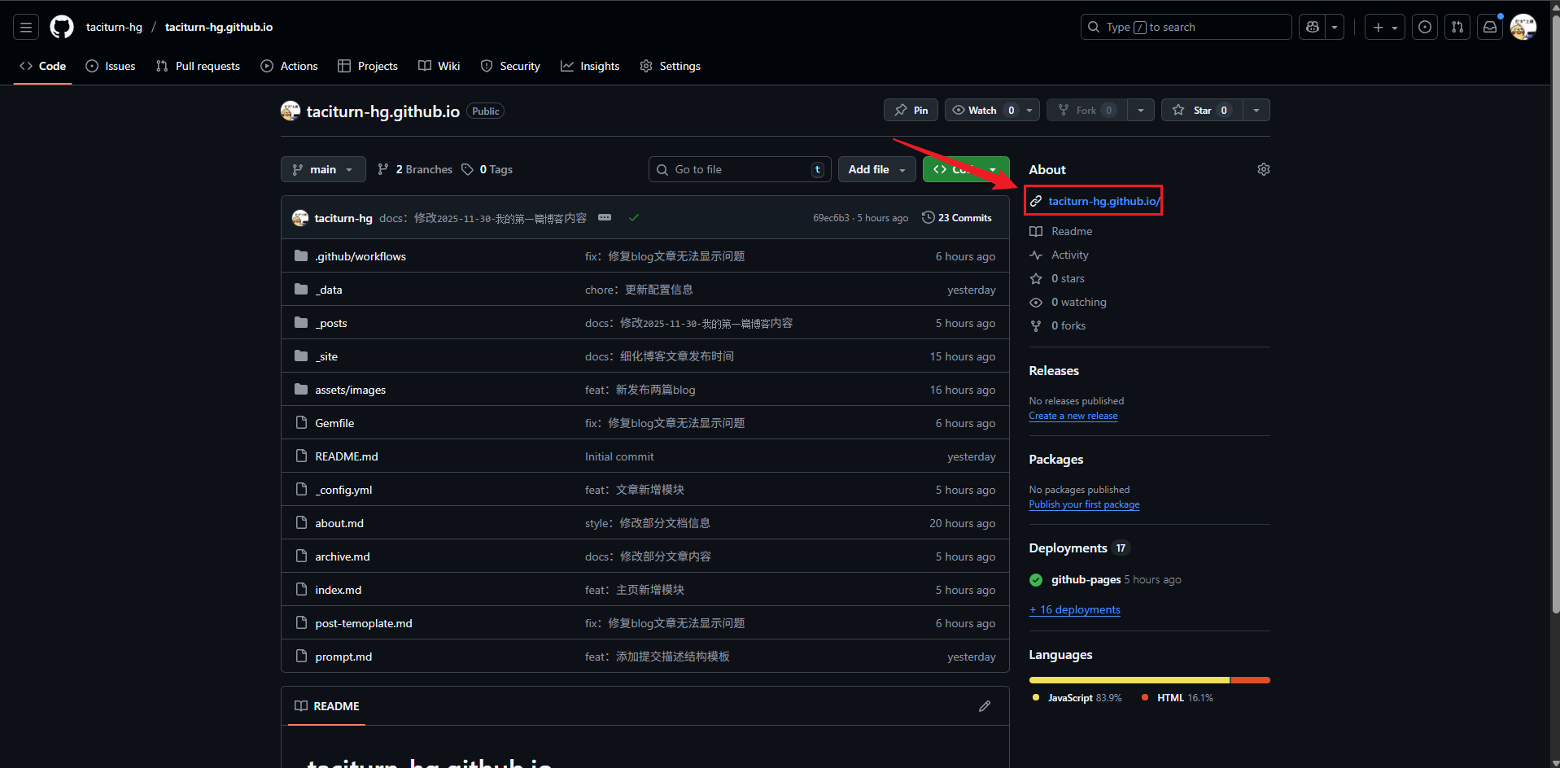1560x768 pixels.
Task: Switch to the Actions tab
Action: click(289, 66)
